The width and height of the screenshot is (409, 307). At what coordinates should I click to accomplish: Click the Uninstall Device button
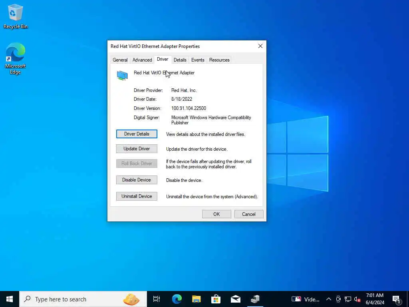coord(137,196)
